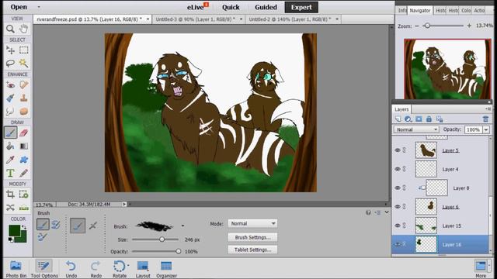Open the layer Opacity dropdown arrow
Viewport: 497px width, 279px height.
coord(486,129)
